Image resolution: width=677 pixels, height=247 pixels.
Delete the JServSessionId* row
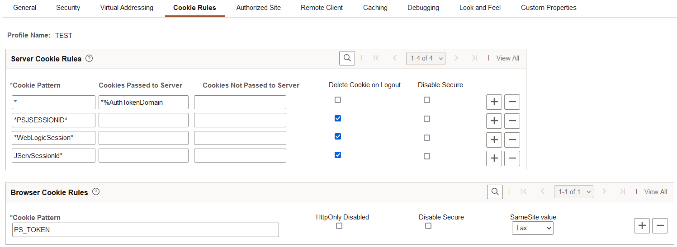[x=512, y=158]
